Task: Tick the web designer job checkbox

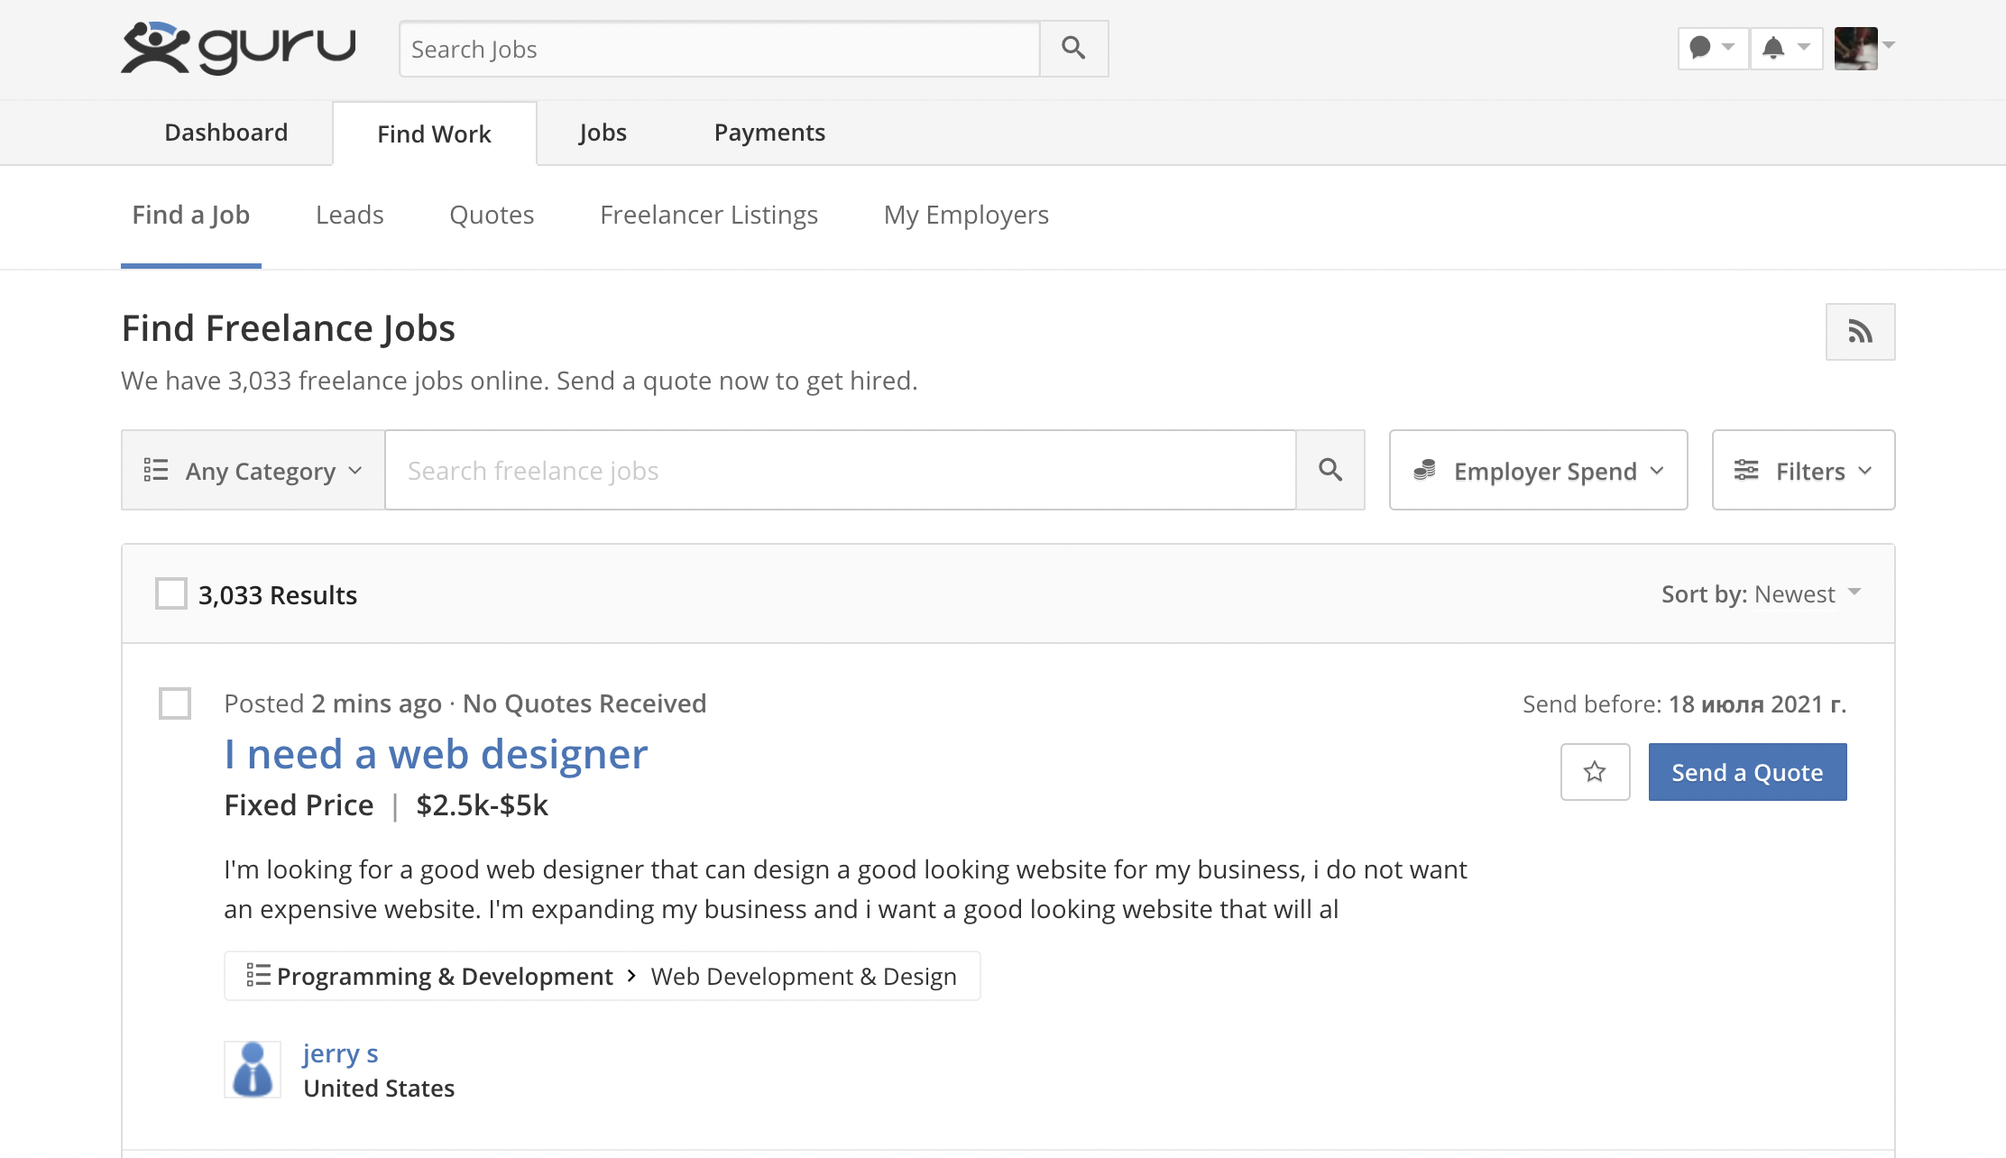Action: 175,703
